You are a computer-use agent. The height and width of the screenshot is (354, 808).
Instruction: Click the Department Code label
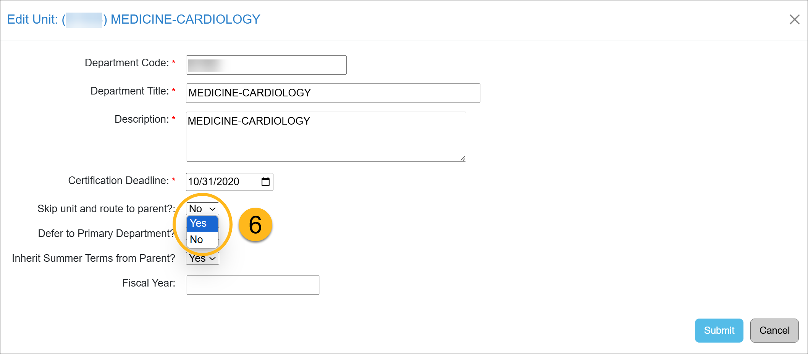[x=126, y=63]
